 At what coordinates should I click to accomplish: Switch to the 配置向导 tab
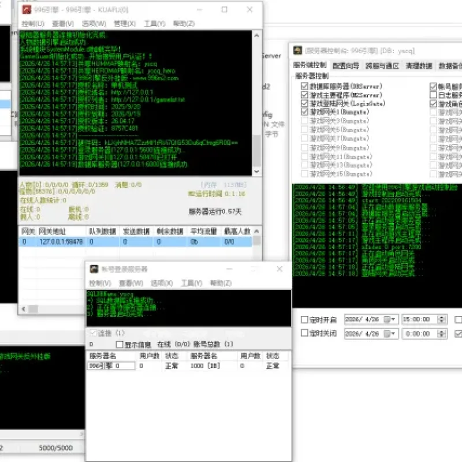coord(346,66)
